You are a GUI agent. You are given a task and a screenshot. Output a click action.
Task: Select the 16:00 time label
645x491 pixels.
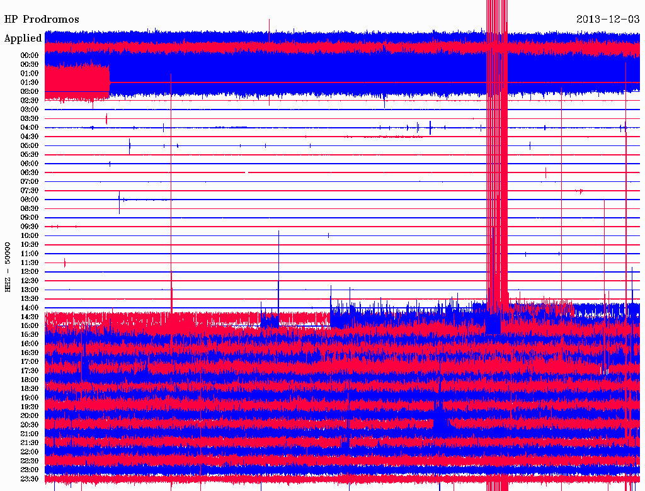tap(30, 344)
